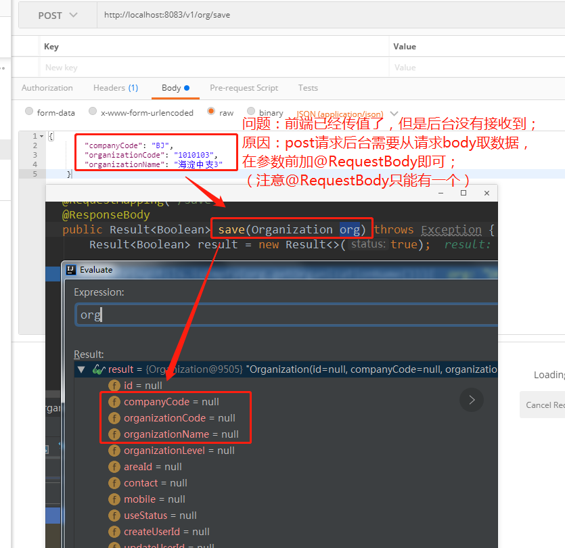Switch to the Authorization tab
565x548 pixels.
point(47,88)
